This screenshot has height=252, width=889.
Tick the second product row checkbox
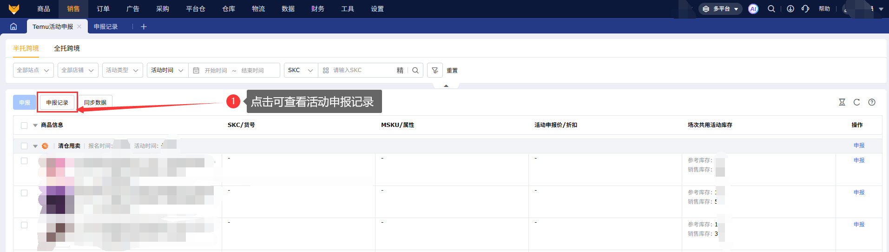click(x=24, y=193)
